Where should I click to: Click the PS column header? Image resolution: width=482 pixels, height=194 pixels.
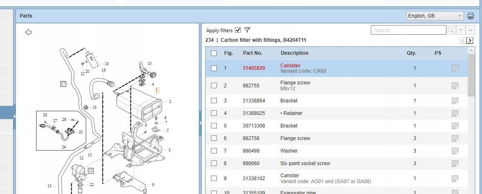tap(438, 53)
